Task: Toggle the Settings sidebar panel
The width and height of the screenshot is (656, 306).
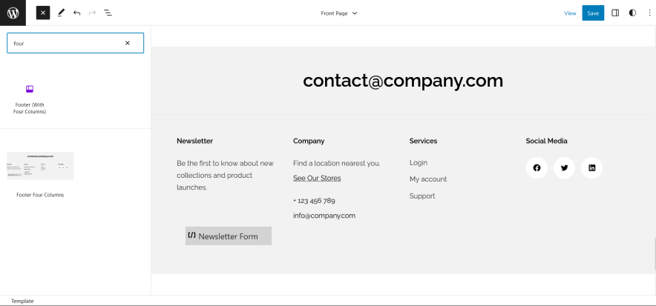Action: 615,13
